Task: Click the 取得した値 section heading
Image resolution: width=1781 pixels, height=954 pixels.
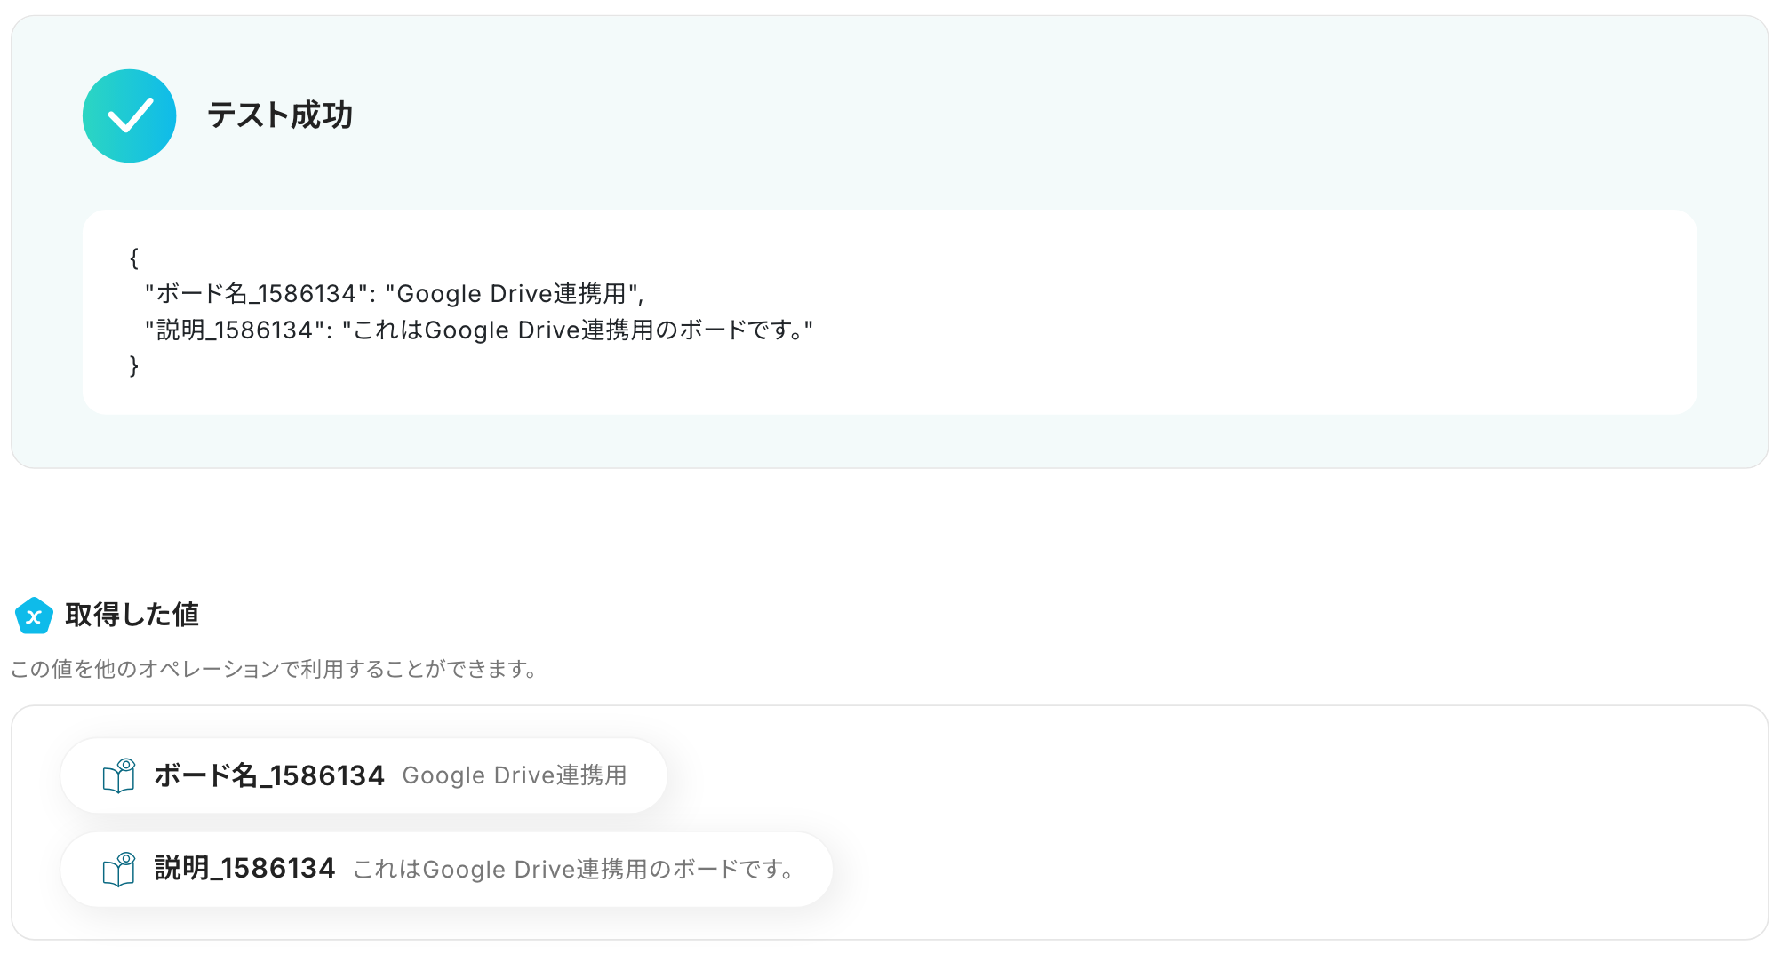Action: (132, 615)
